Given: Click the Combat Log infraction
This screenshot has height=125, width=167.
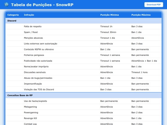Looking at the screenshot, I should (30, 124).
